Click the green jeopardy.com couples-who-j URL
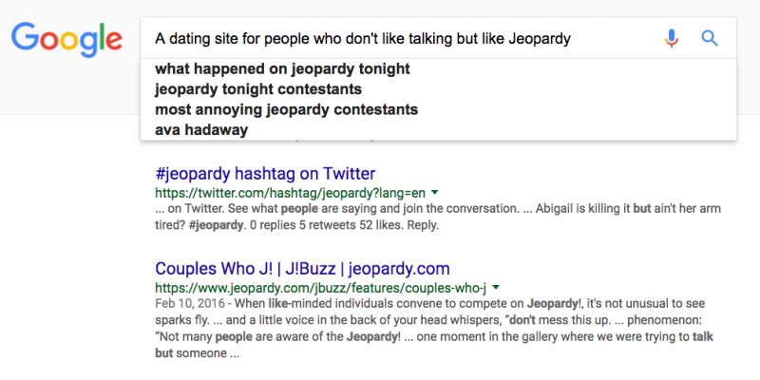The height and width of the screenshot is (380, 760). point(320,289)
